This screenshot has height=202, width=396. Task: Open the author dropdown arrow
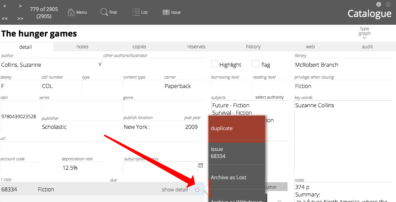[99, 64]
